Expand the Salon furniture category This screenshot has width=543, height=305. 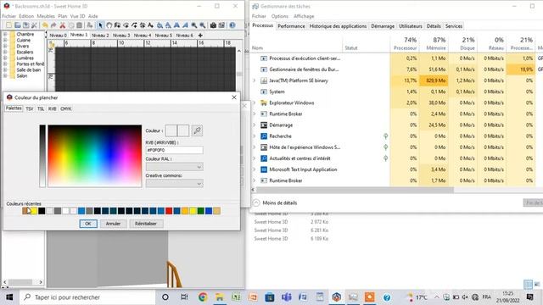pyautogui.click(x=5, y=75)
